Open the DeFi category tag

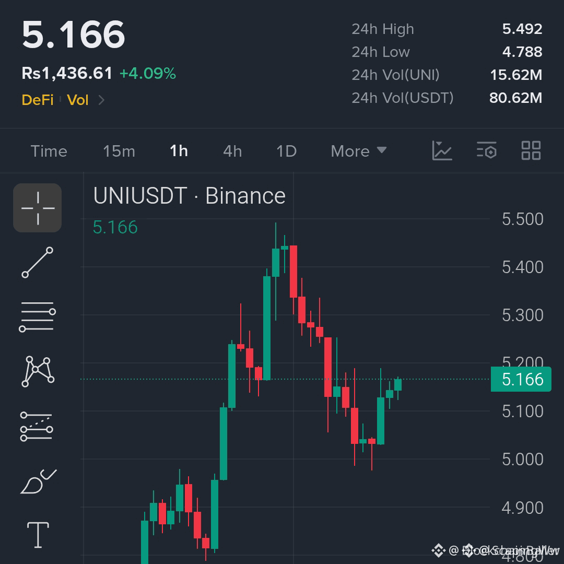[x=38, y=100]
